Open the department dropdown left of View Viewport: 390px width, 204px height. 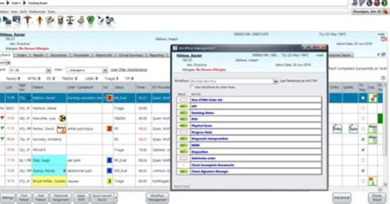click(x=49, y=70)
